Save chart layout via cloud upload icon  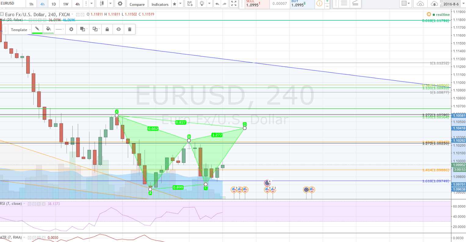[434, 4]
